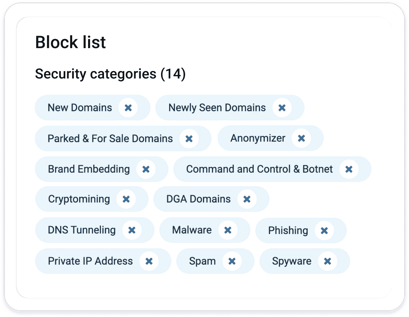Screen dimensions: 409x317
Task: Remove Private IP Address category
Action: [x=149, y=261]
